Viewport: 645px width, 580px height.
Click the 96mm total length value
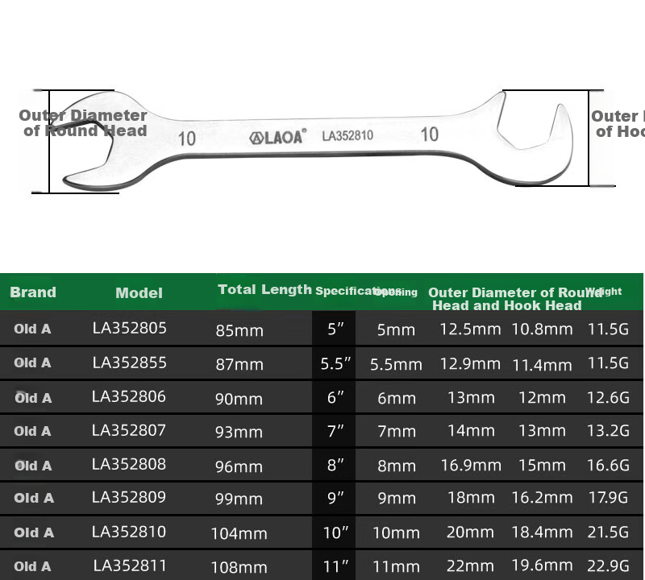point(239,467)
